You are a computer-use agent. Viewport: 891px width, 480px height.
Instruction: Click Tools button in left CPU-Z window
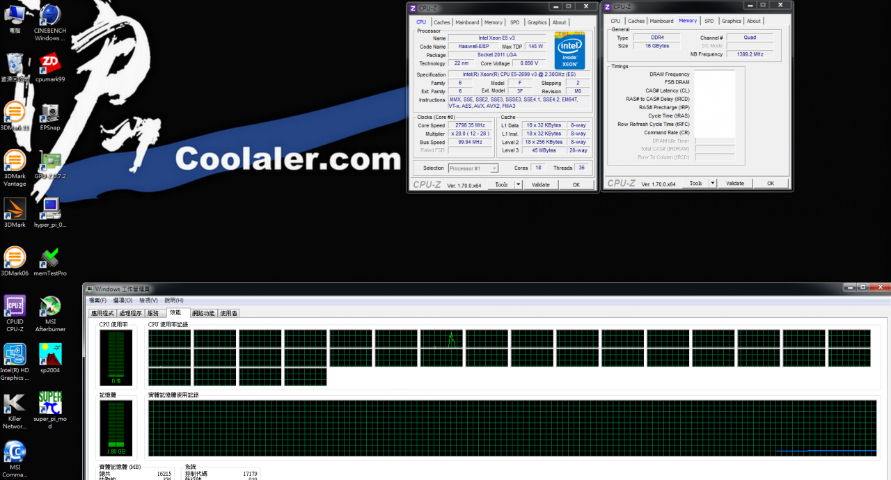click(501, 184)
